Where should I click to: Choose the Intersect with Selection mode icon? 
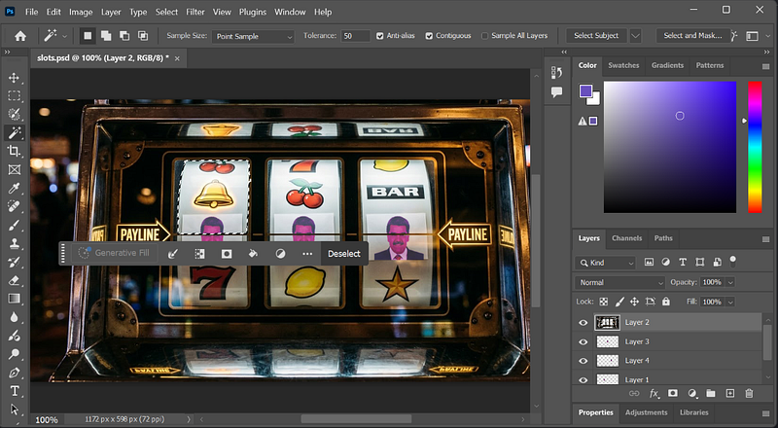143,36
